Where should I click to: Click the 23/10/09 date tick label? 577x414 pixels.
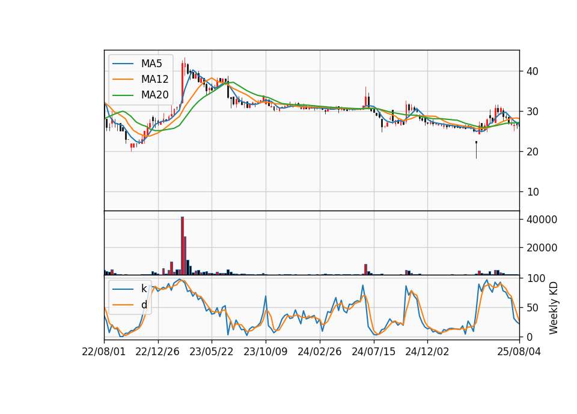(265, 352)
